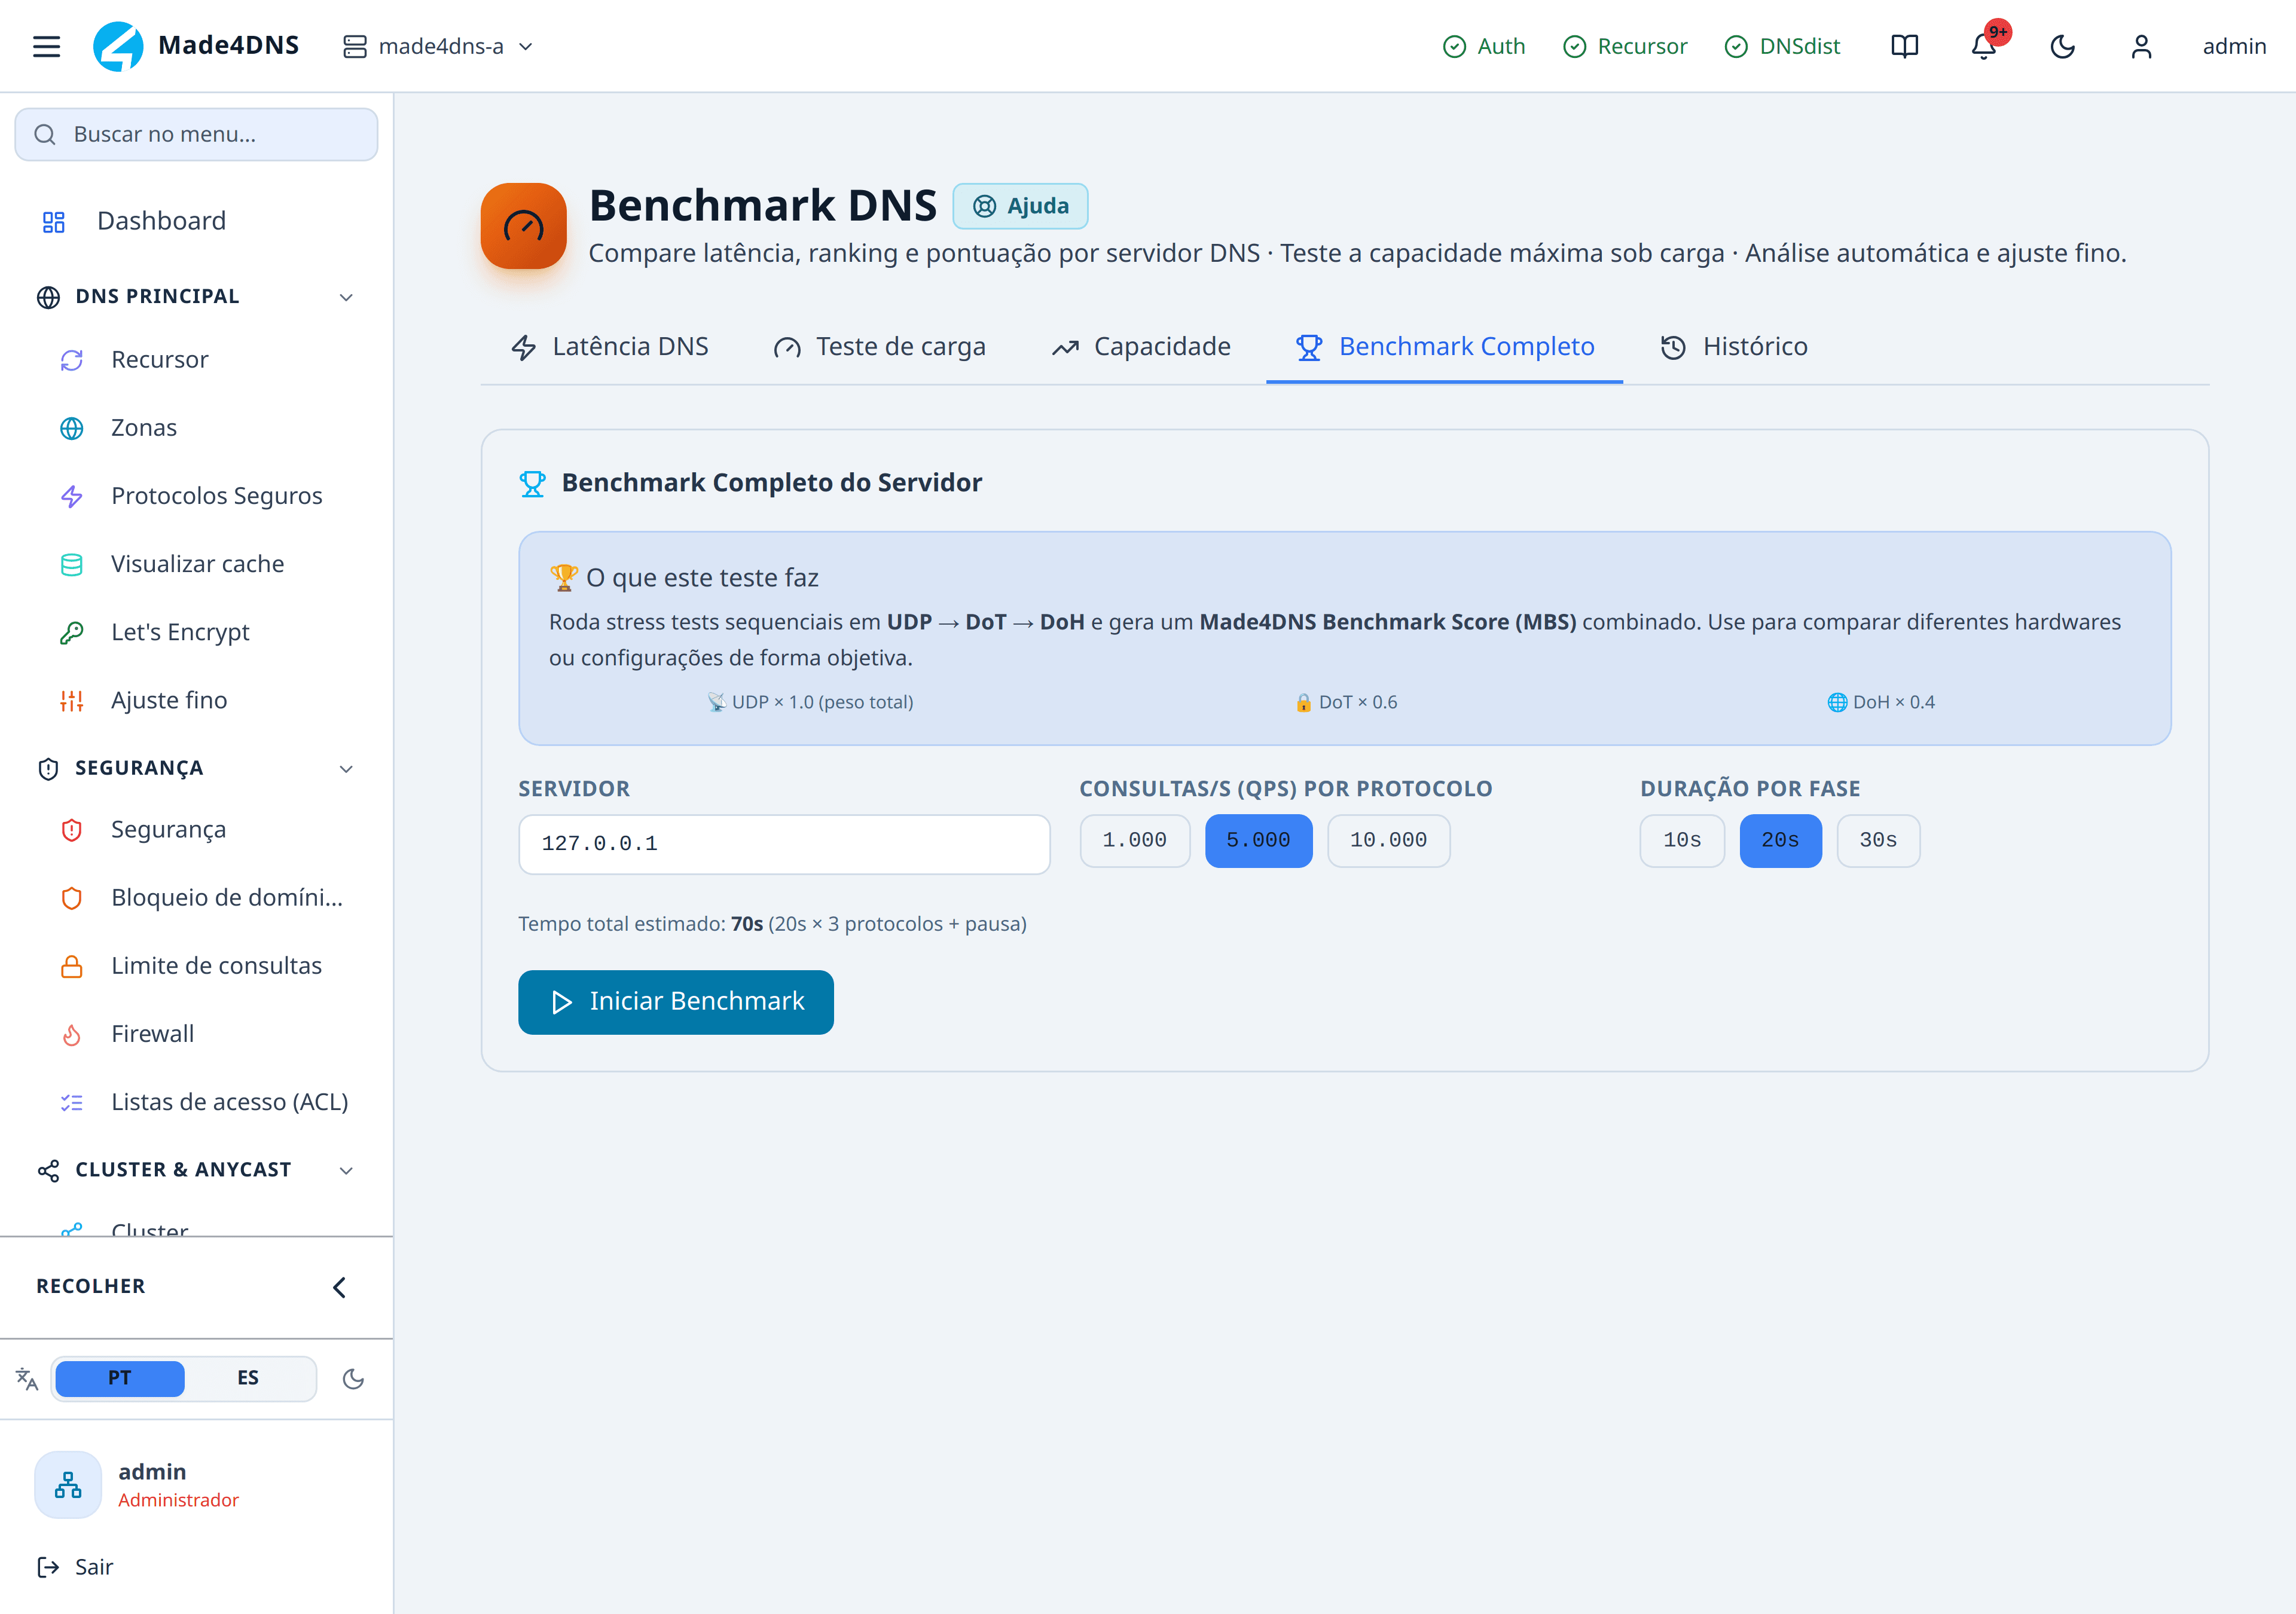Click the admin Administrador profile card
This screenshot has height=1614, width=2296.
pos(196,1485)
